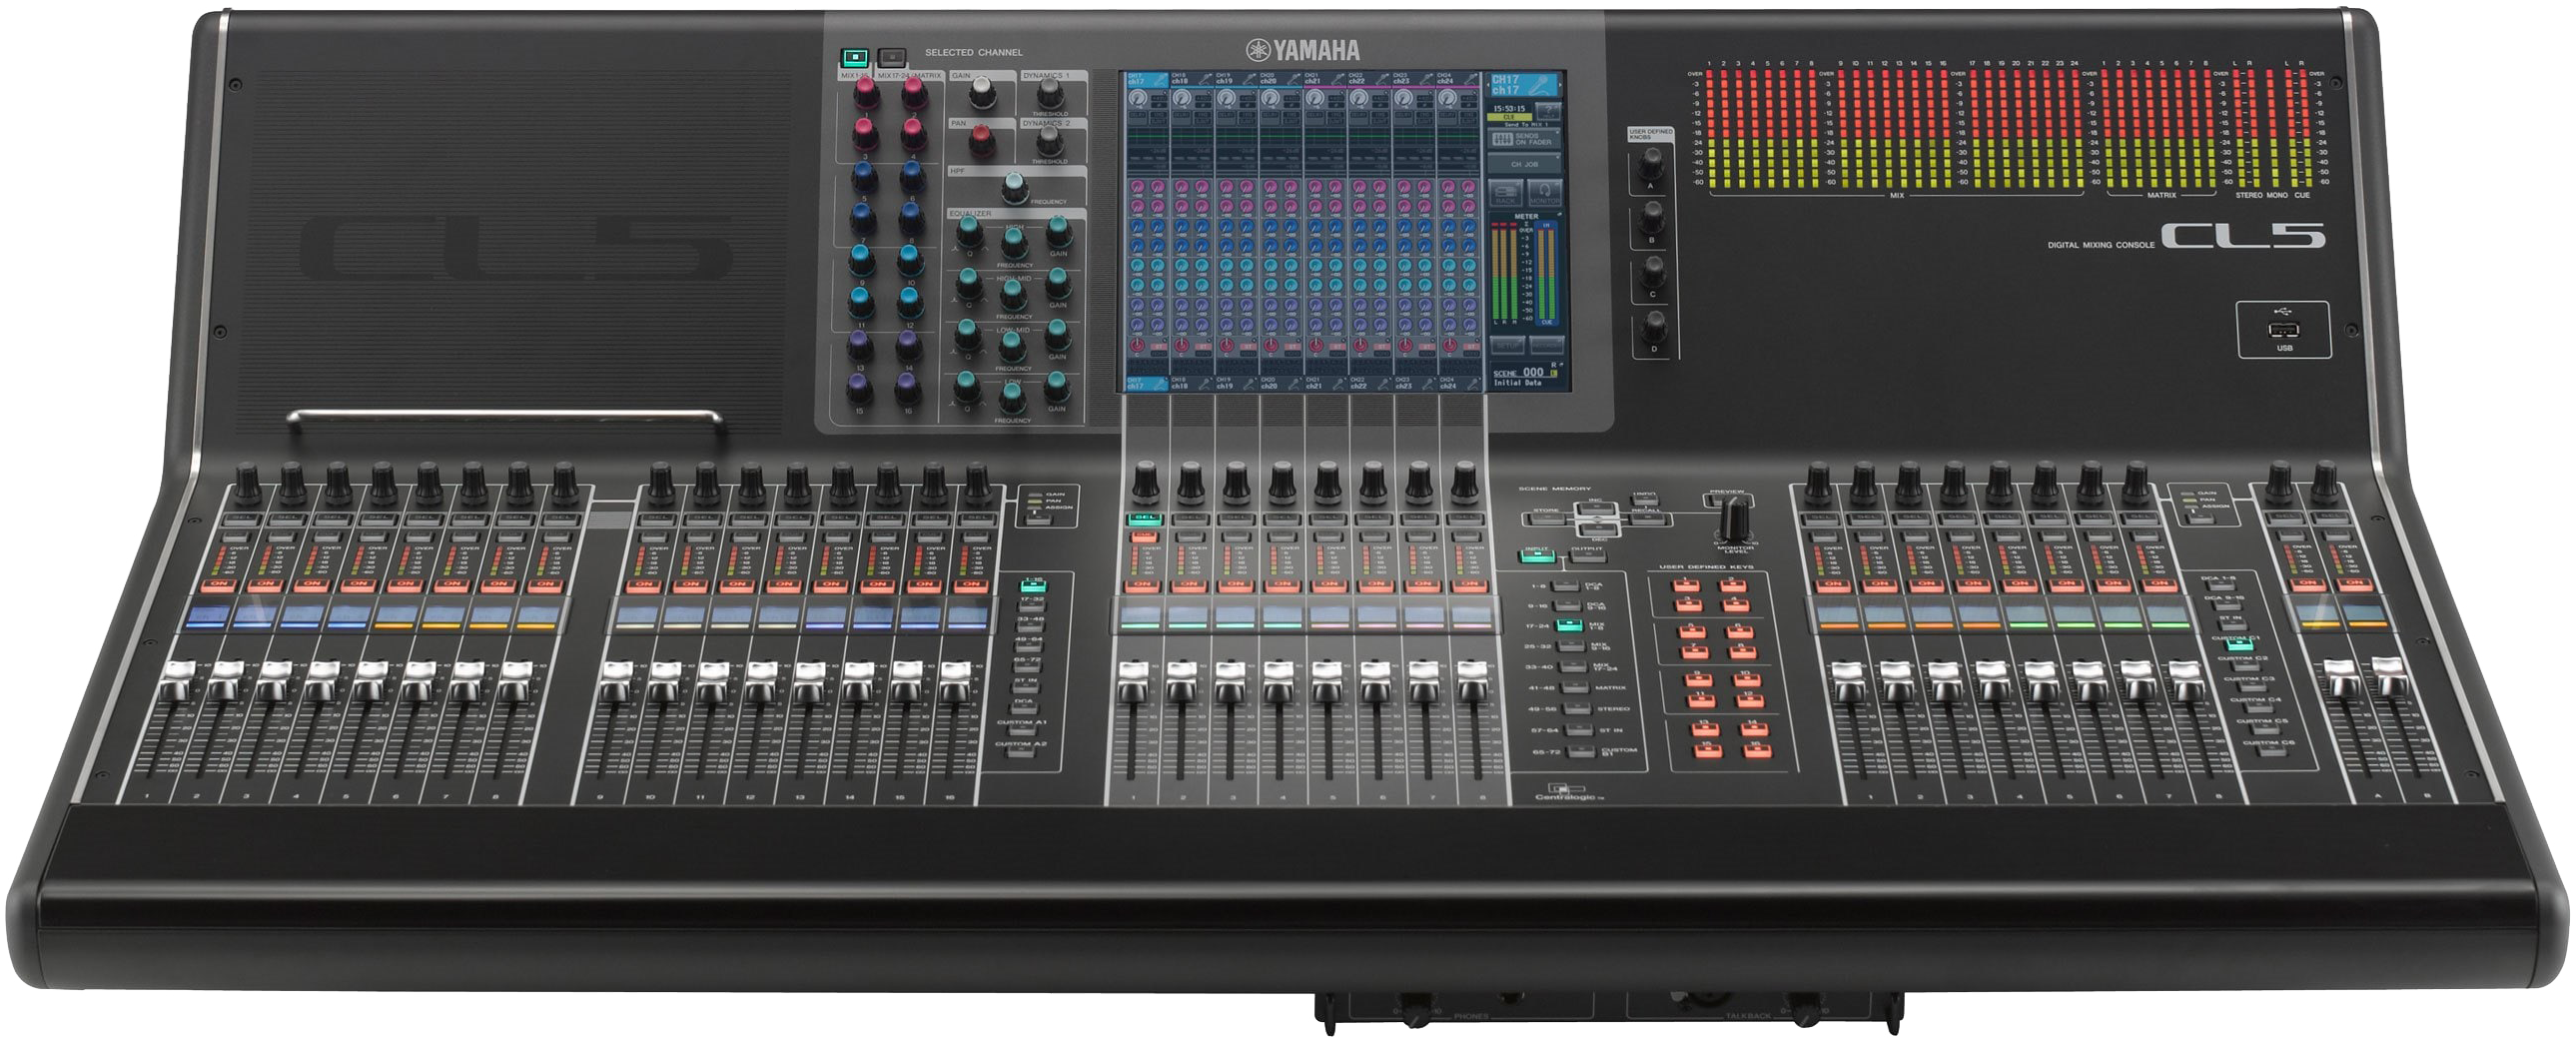2571x1038 pixels.
Task: Select the DYNAMICS 2 threshold knob
Action: (x=1048, y=140)
